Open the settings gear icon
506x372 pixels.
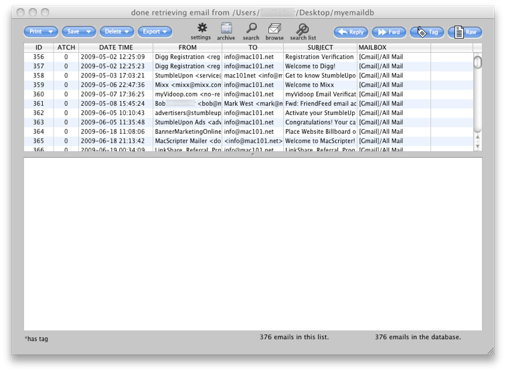(x=202, y=27)
